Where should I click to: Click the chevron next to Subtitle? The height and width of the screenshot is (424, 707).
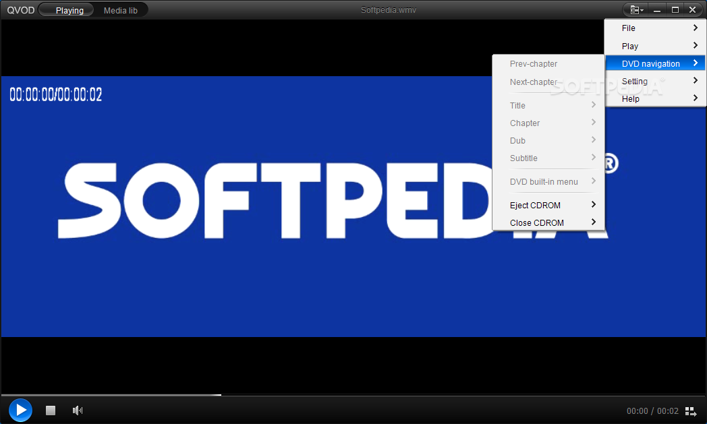[x=594, y=157]
